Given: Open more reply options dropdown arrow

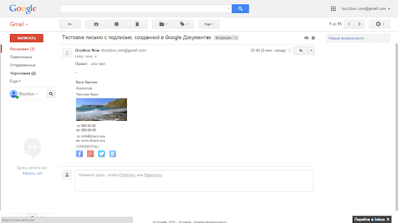Looking at the screenshot, I should pyautogui.click(x=311, y=51).
